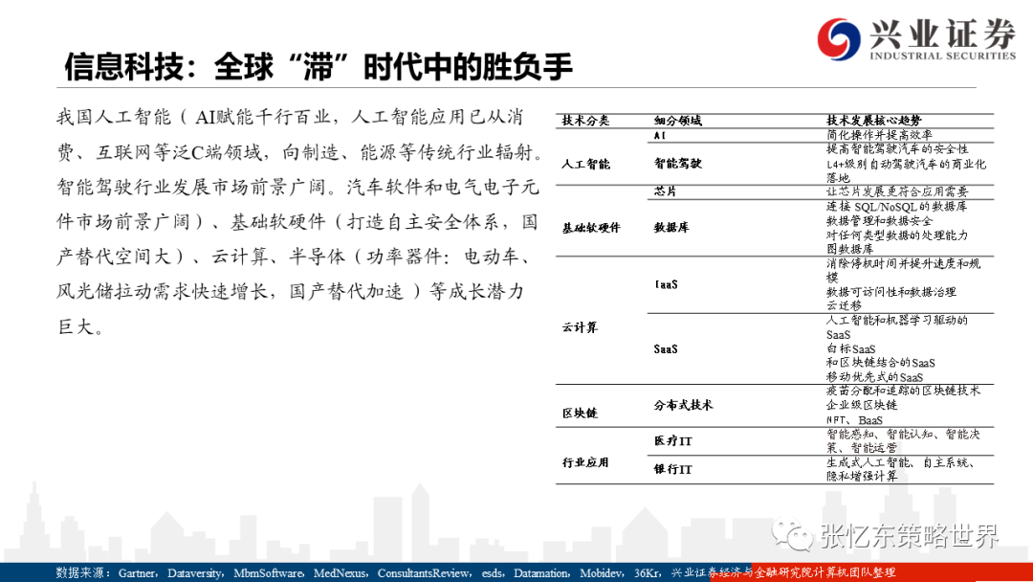This screenshot has height=582, width=1033.
Task: Click the Industrial Securities swirl logo
Action: (838, 38)
